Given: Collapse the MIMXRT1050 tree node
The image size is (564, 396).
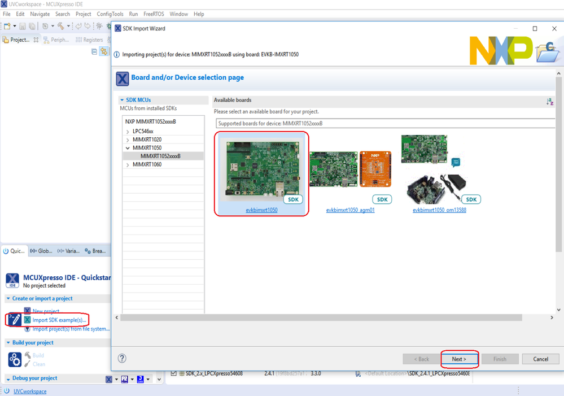Looking at the screenshot, I should click(x=128, y=148).
